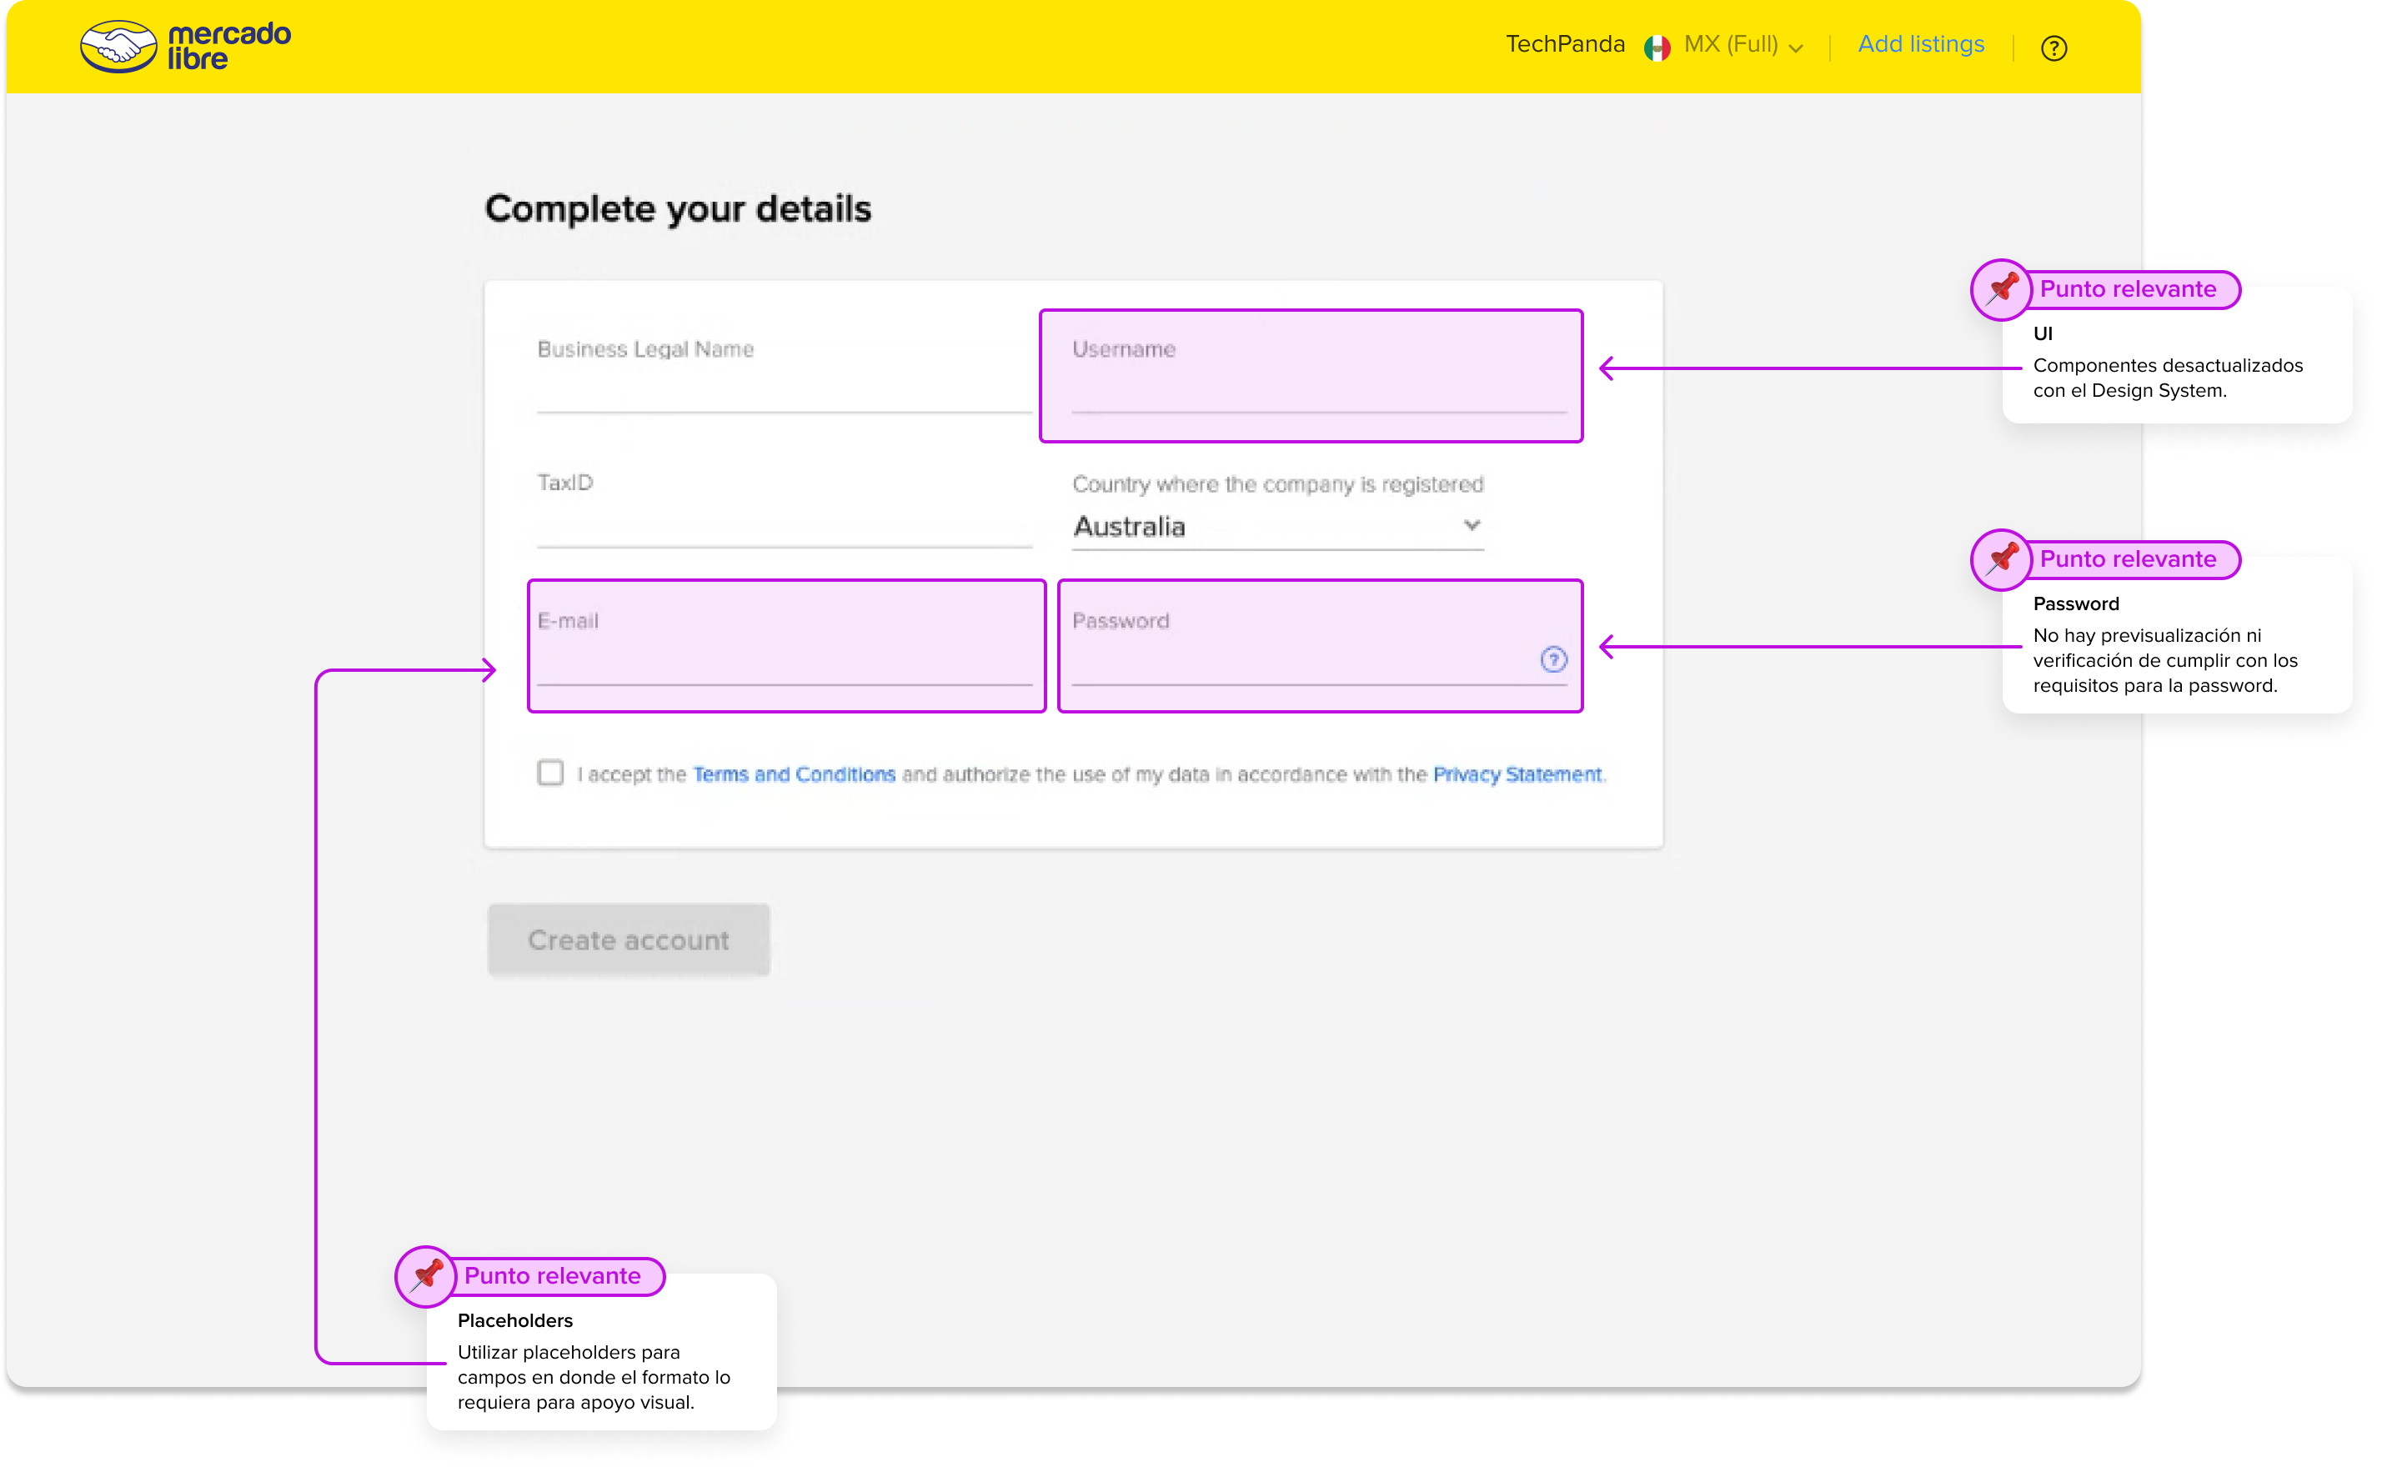This screenshot has height=1467, width=2382.
Task: Open the Terms and Conditions link
Action: [x=794, y=774]
